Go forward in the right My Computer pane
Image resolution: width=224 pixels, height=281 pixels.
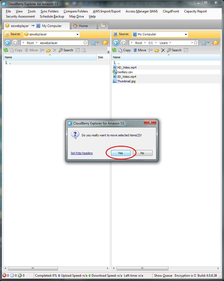(124, 43)
